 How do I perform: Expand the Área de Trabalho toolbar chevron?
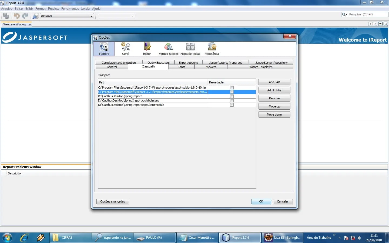[x=334, y=235]
